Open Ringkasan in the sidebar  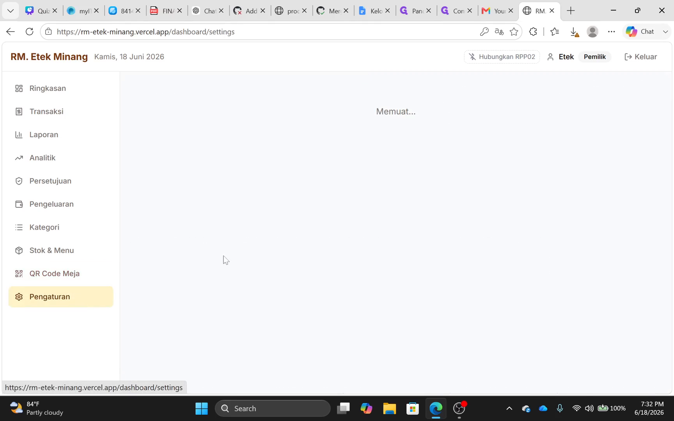click(61, 88)
